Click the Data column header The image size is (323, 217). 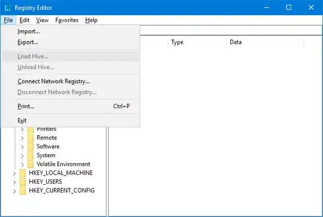pos(265,42)
